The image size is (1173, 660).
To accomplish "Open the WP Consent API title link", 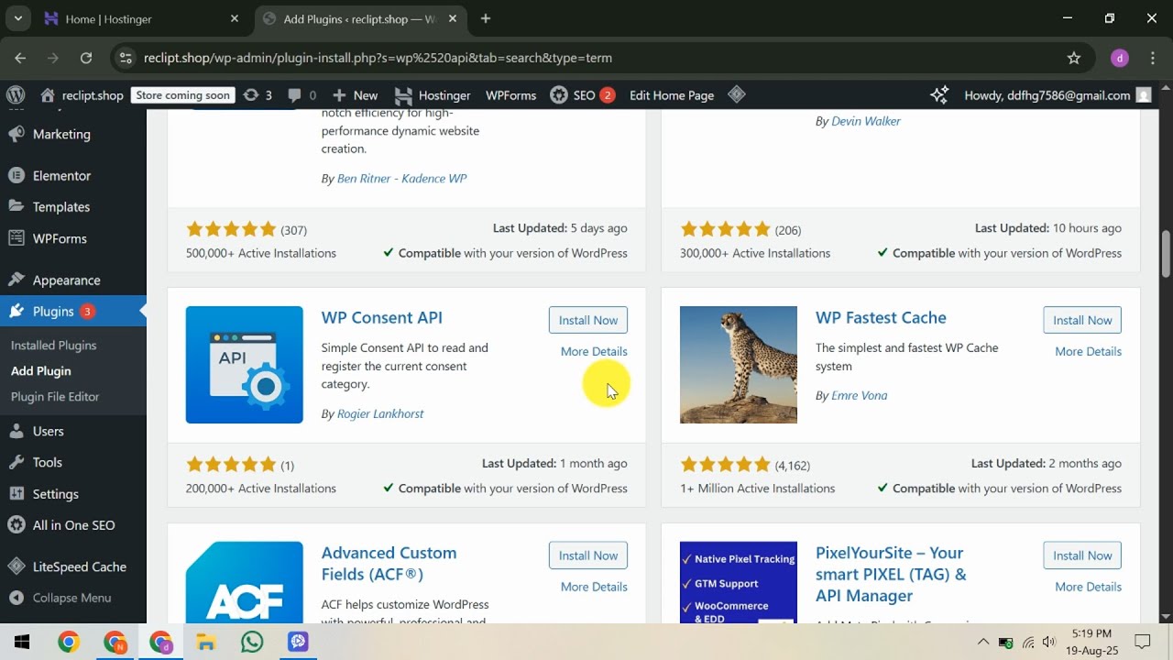I will pos(381,318).
